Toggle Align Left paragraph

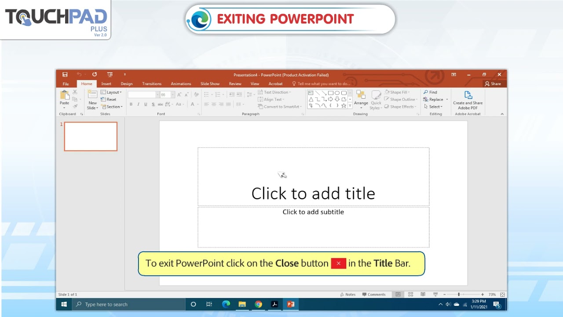coord(206,104)
